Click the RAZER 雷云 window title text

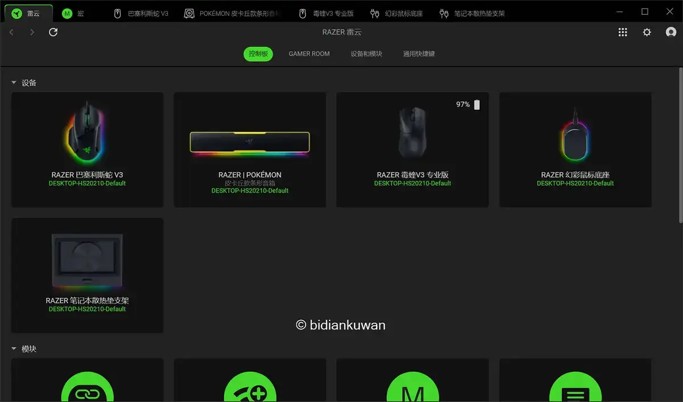click(341, 32)
